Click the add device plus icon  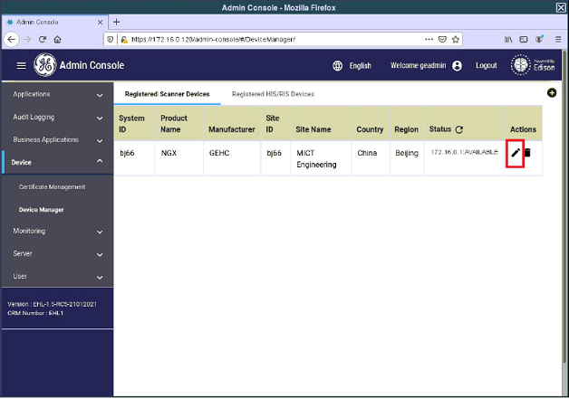(552, 93)
